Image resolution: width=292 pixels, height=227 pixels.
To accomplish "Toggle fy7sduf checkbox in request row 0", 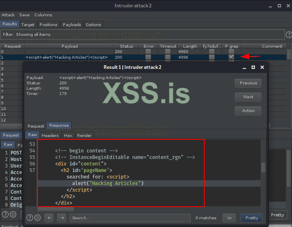I will tap(212, 51).
